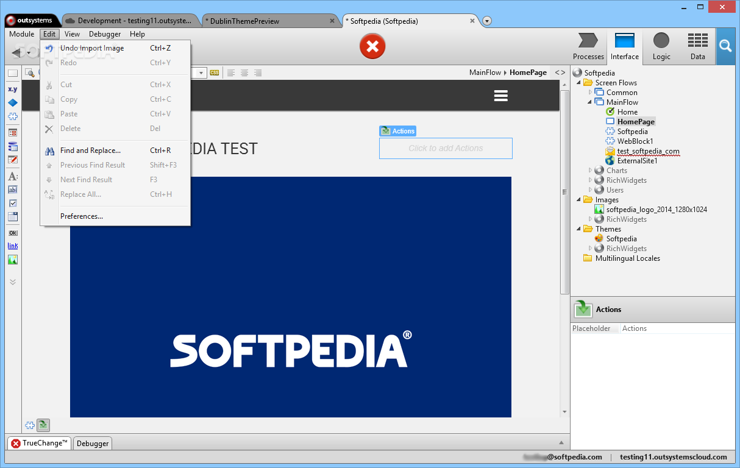The height and width of the screenshot is (468, 740).
Task: Select the Link widget tool
Action: [x=13, y=246]
